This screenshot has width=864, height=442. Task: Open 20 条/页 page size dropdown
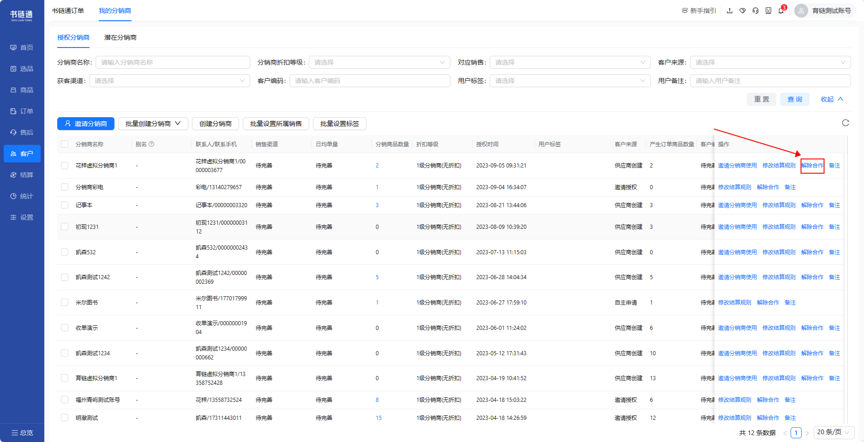pyautogui.click(x=834, y=432)
